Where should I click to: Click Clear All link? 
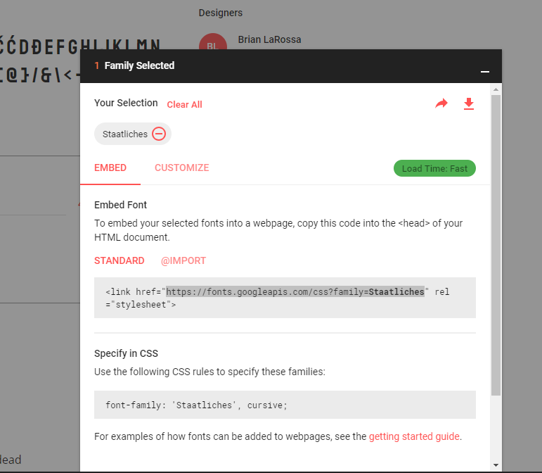tap(184, 104)
